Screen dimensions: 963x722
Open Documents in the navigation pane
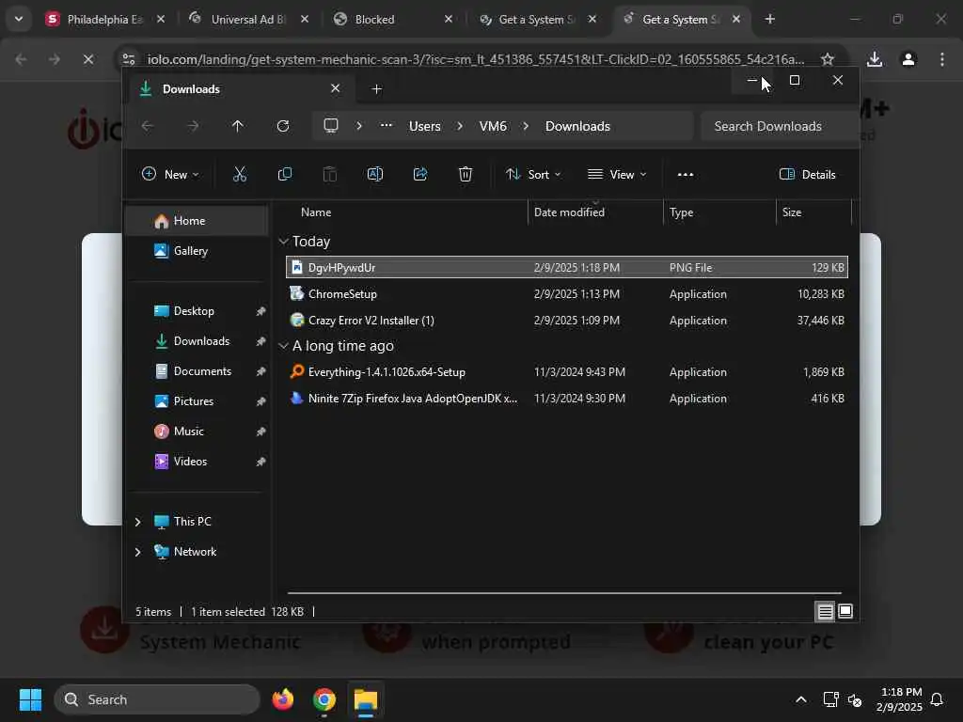[197, 370]
